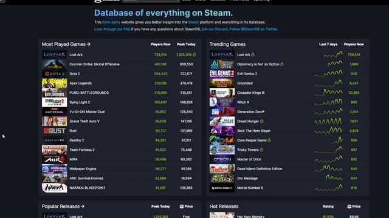Click the Crusader Kings III thumbnail
389x218 pixels.
(222, 93)
